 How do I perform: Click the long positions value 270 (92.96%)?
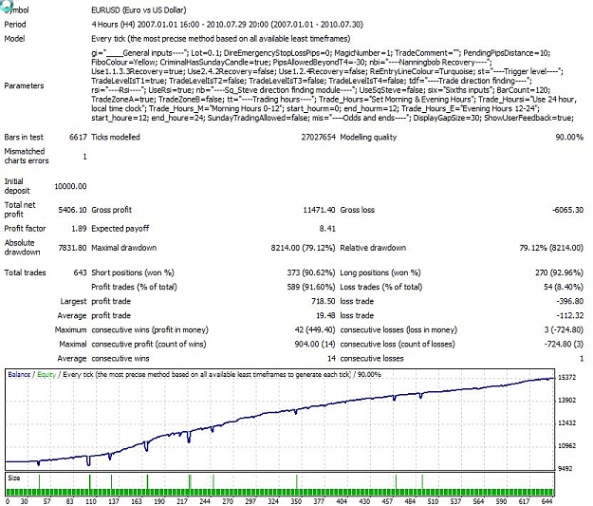pyautogui.click(x=559, y=272)
